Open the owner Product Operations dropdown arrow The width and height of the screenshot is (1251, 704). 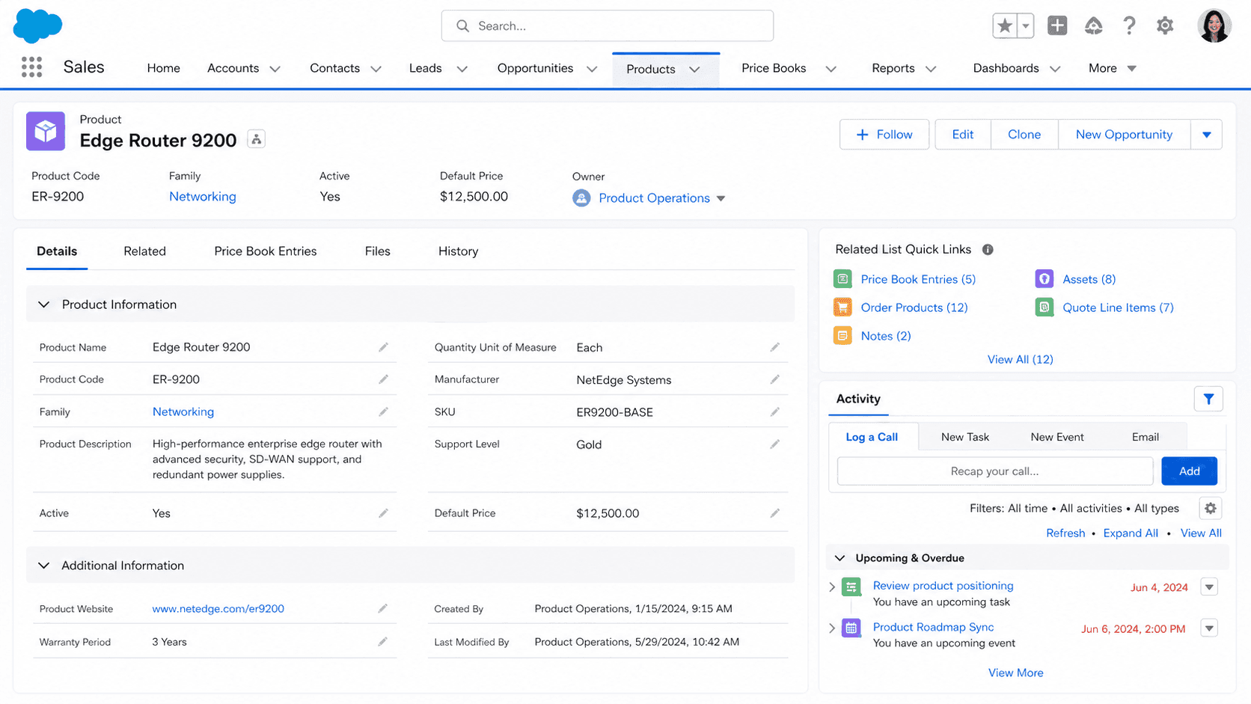721,198
